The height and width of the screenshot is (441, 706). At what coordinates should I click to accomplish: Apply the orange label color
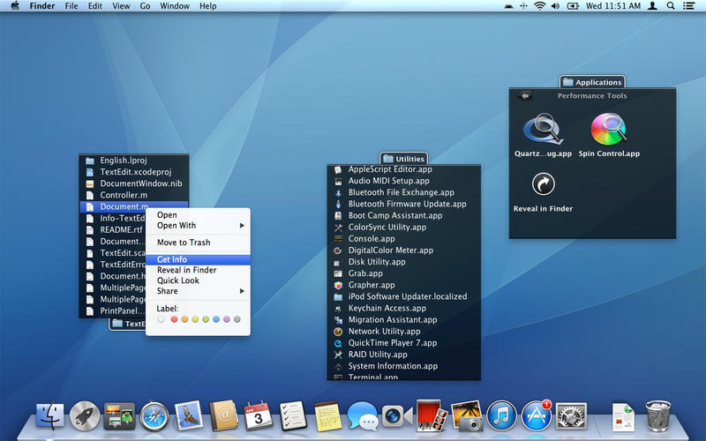pos(184,319)
